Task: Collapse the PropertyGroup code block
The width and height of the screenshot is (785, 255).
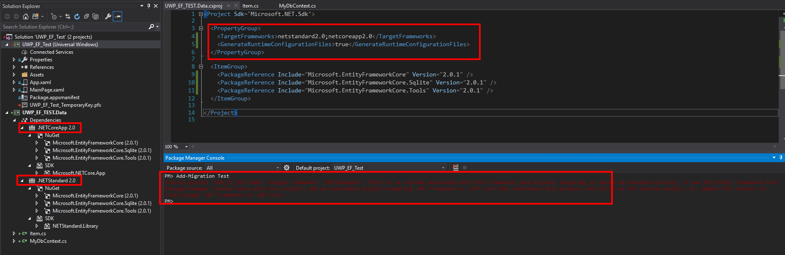Action: (x=201, y=29)
